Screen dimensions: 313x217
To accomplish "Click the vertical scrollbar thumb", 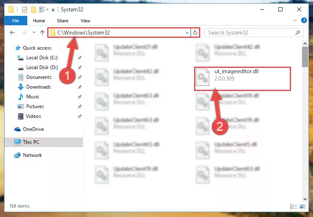I will (305, 57).
